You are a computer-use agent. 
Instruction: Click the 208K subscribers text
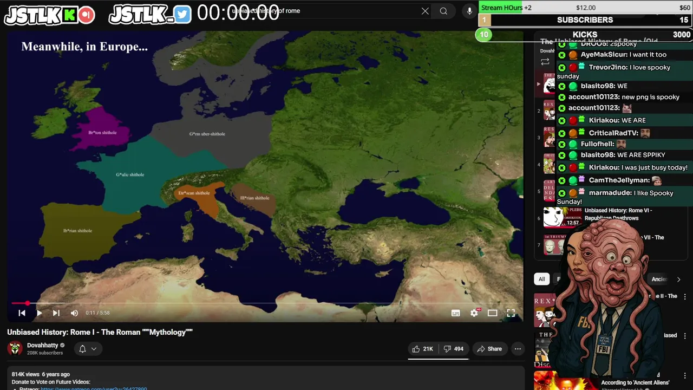point(45,353)
